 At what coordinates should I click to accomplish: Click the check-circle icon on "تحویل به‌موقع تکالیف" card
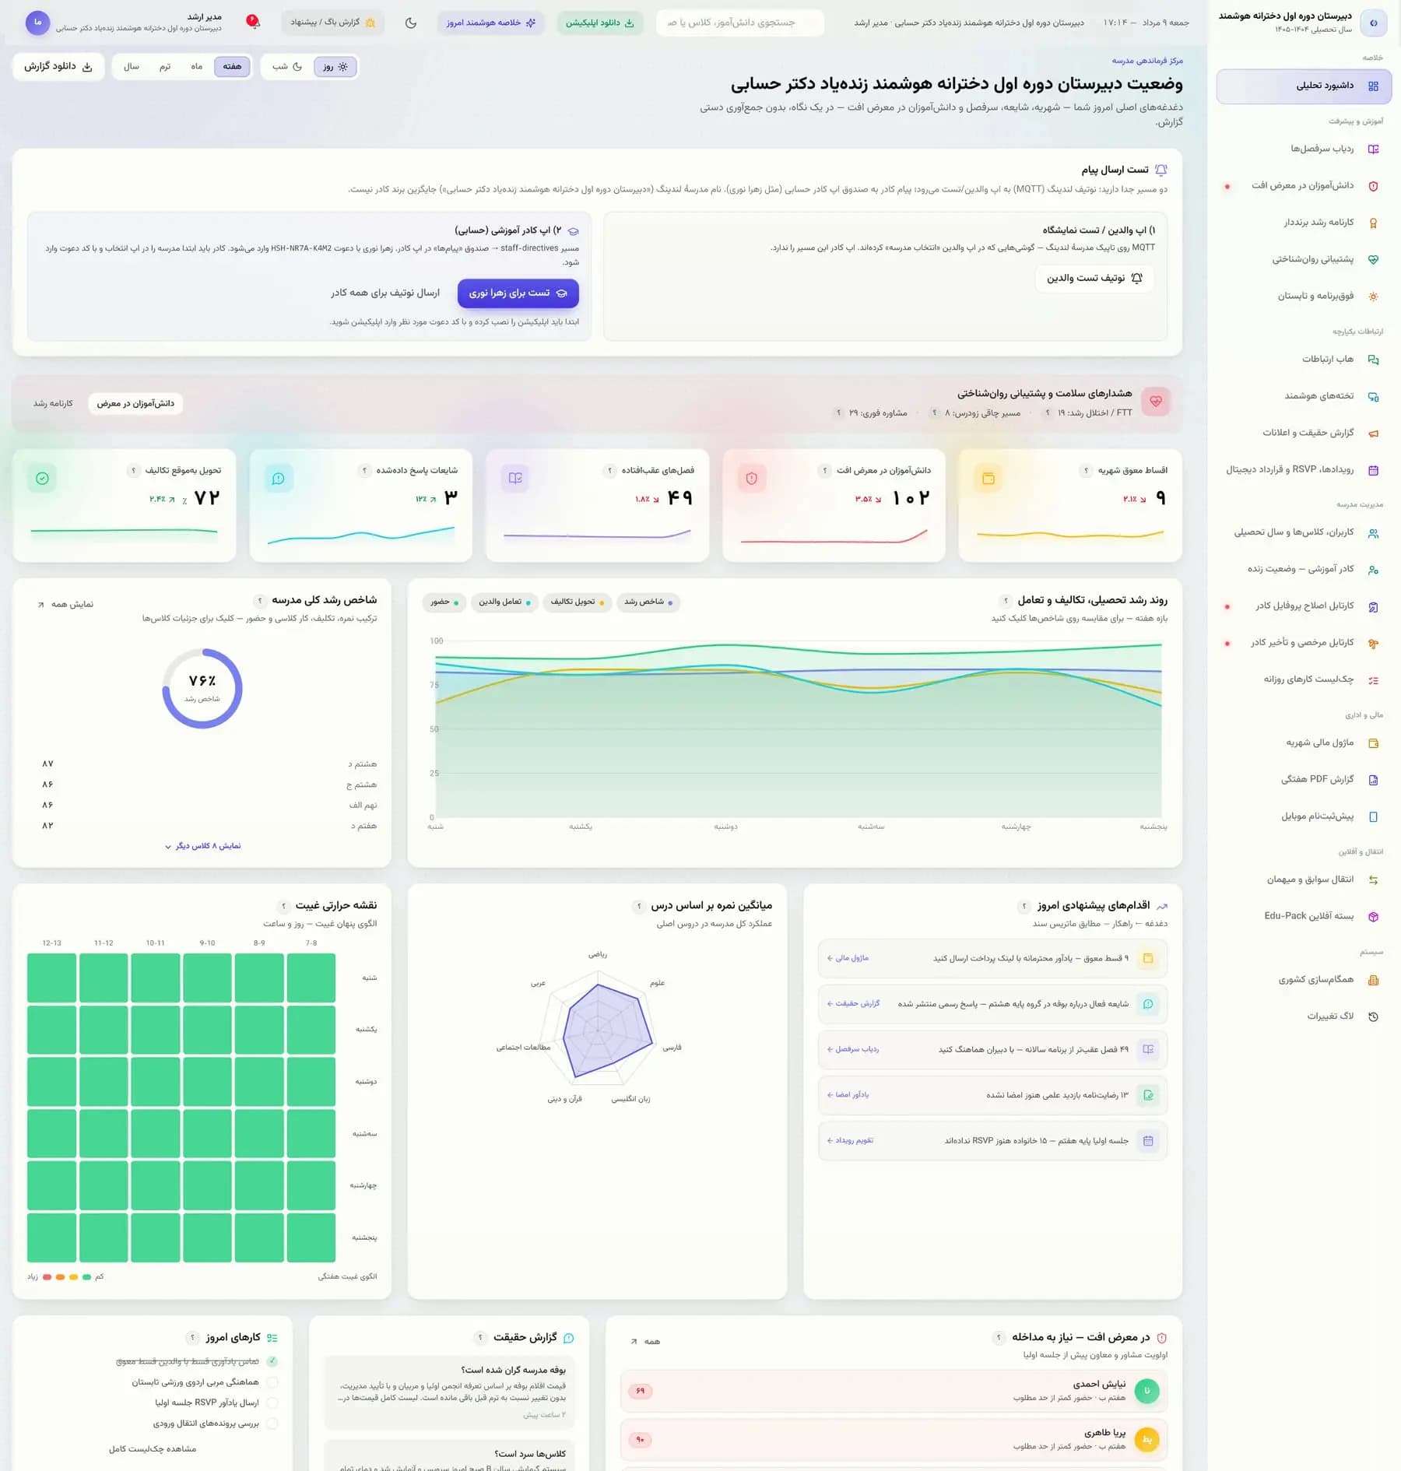coord(42,478)
